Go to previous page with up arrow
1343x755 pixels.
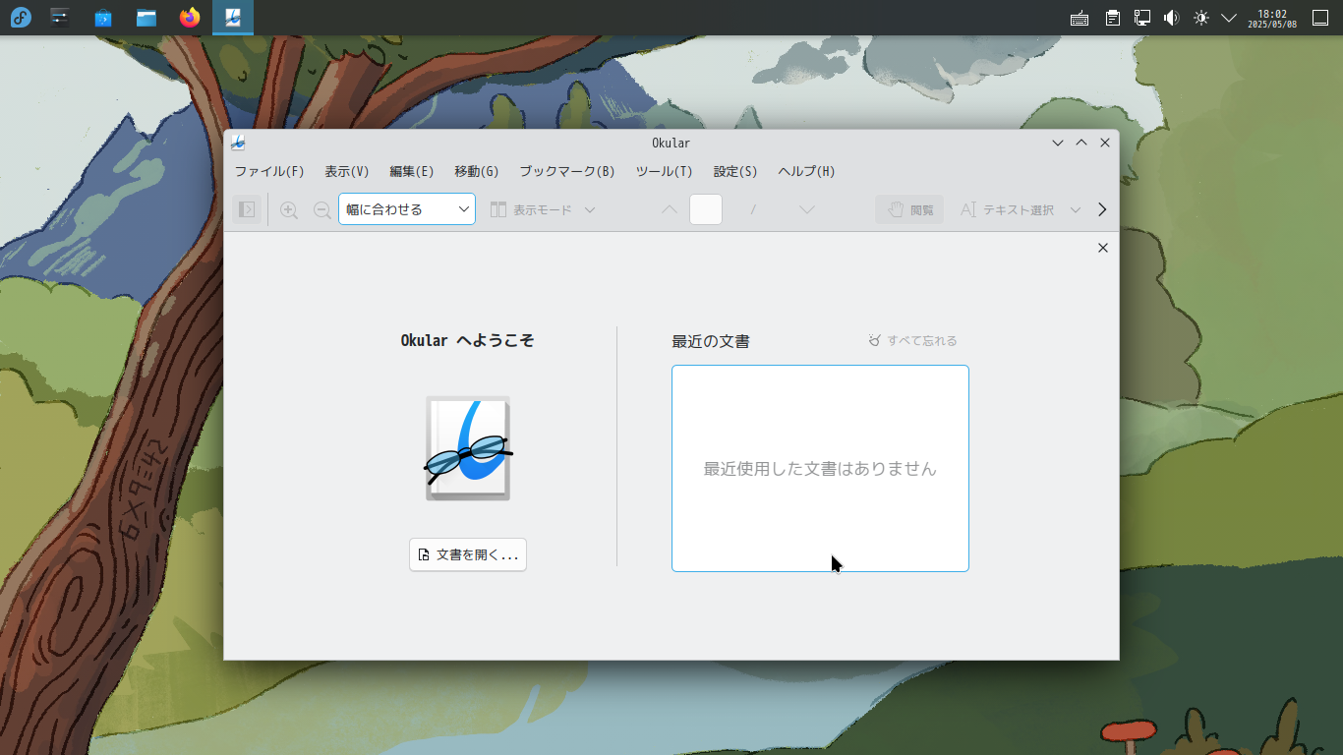[670, 209]
